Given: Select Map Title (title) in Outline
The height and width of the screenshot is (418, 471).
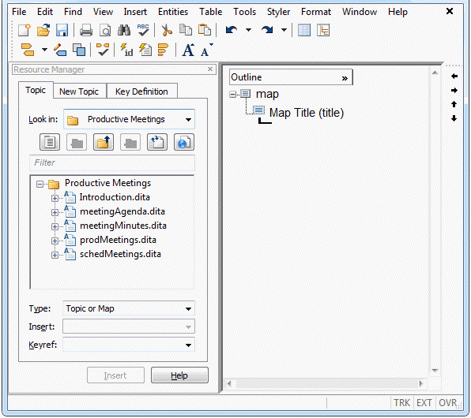Looking at the screenshot, I should click(x=306, y=113).
